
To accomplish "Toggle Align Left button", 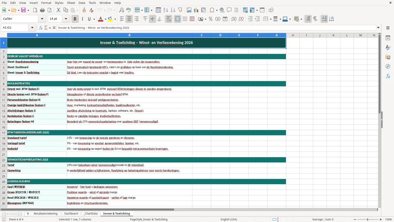I will 122,19.
